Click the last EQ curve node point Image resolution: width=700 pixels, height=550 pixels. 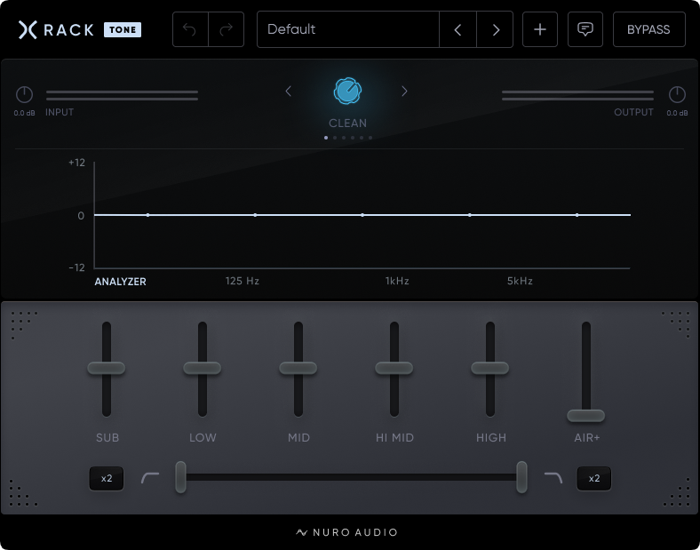[577, 215]
